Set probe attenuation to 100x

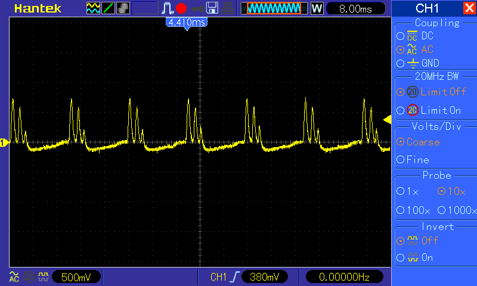tap(413, 210)
